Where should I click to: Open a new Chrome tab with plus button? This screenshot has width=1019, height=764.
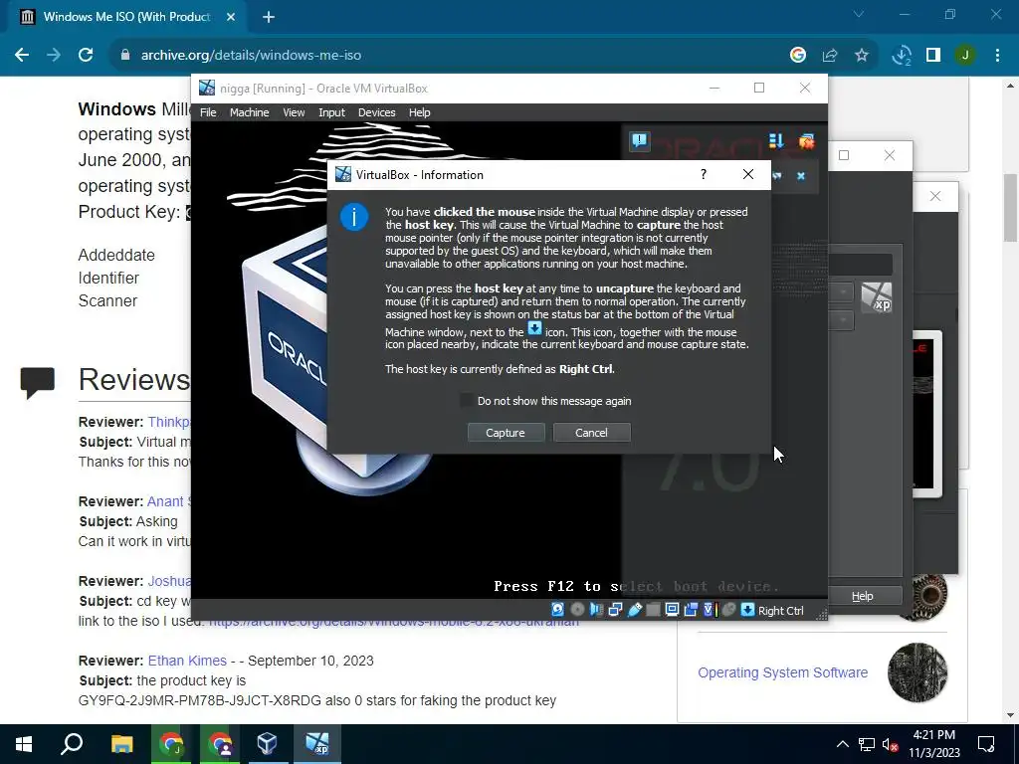pyautogui.click(x=269, y=17)
